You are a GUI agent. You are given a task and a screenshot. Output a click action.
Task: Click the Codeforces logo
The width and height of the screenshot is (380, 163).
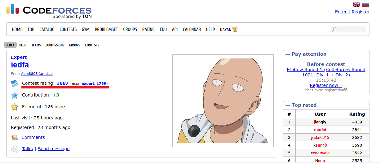click(49, 11)
